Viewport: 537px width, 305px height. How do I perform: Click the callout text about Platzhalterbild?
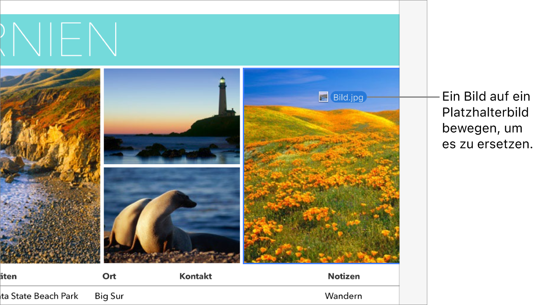[x=487, y=120]
